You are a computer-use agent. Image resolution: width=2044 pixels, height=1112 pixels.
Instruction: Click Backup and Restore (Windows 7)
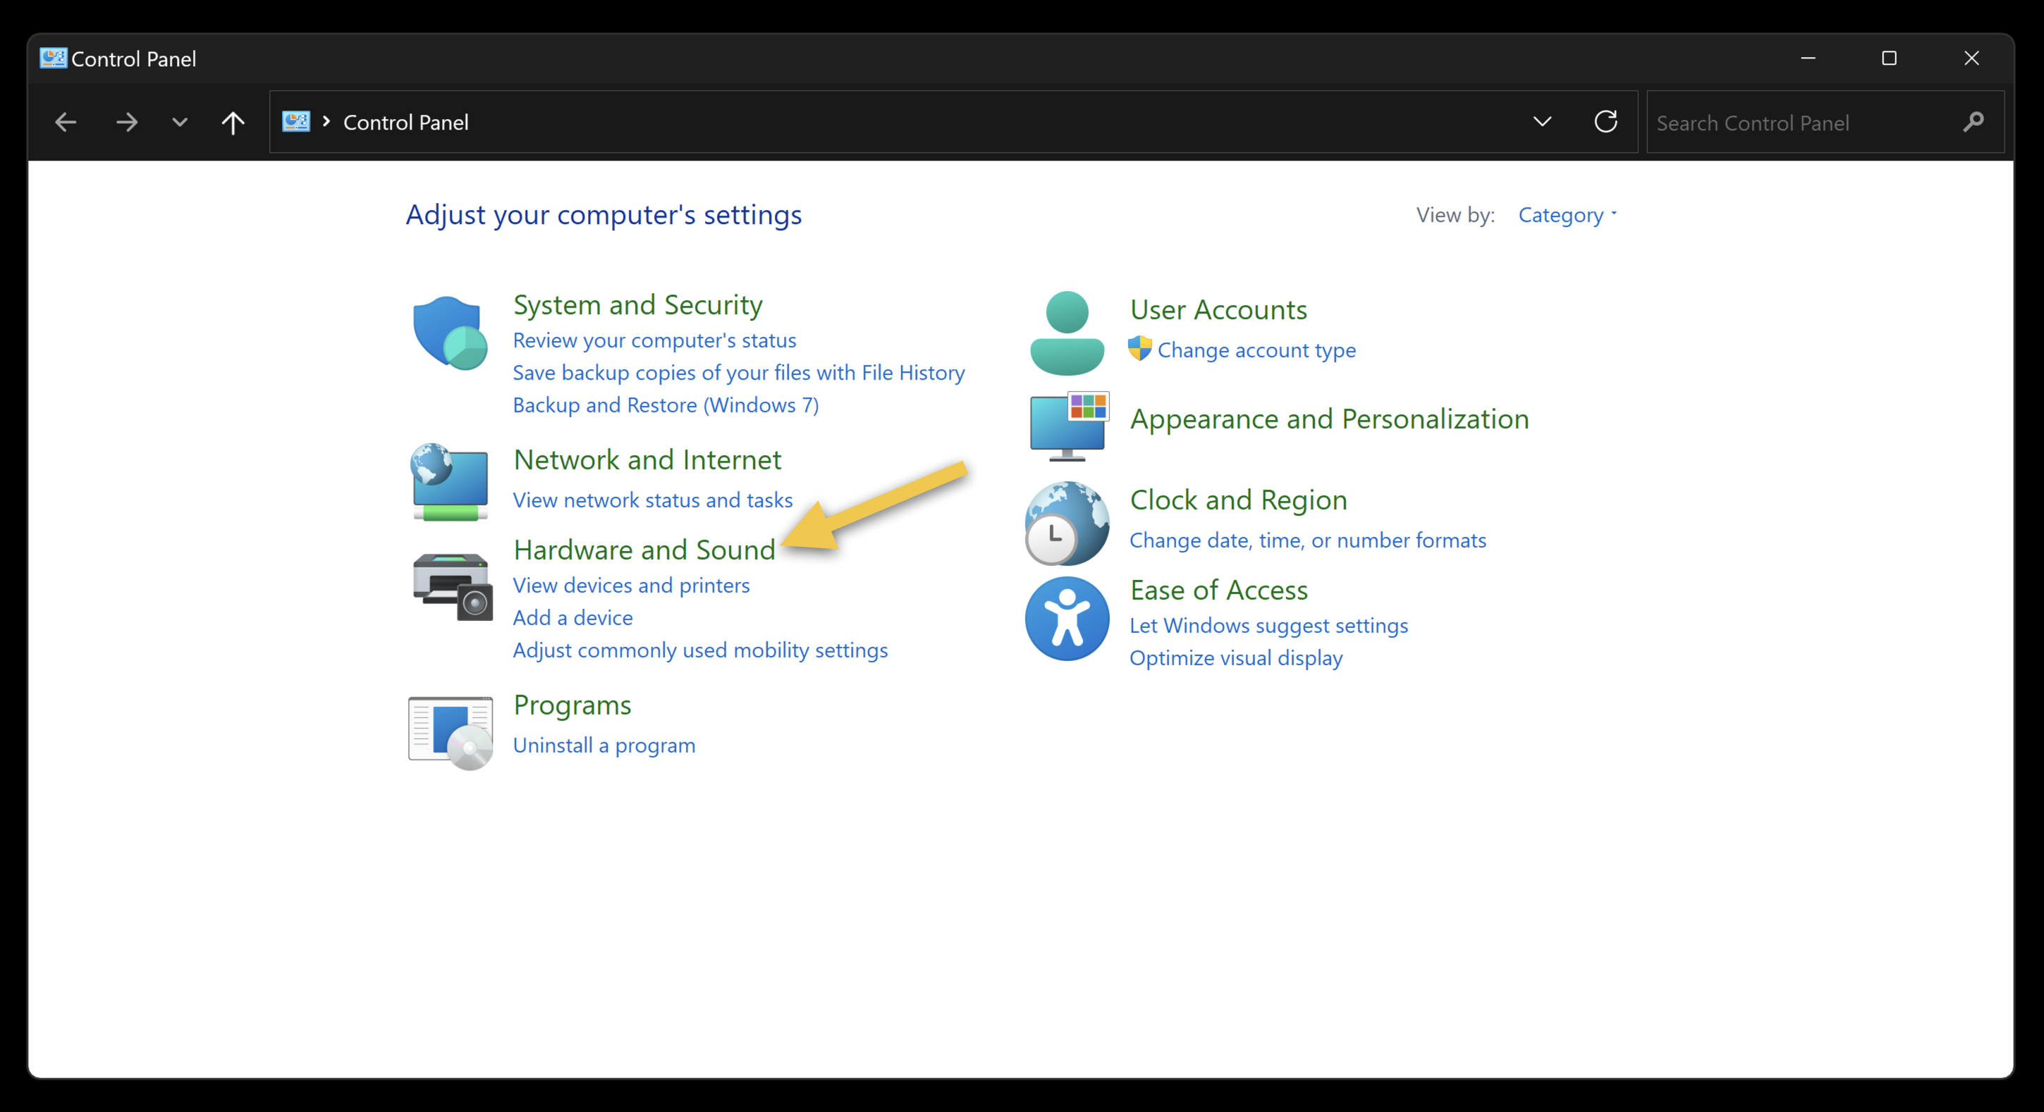[x=665, y=404]
